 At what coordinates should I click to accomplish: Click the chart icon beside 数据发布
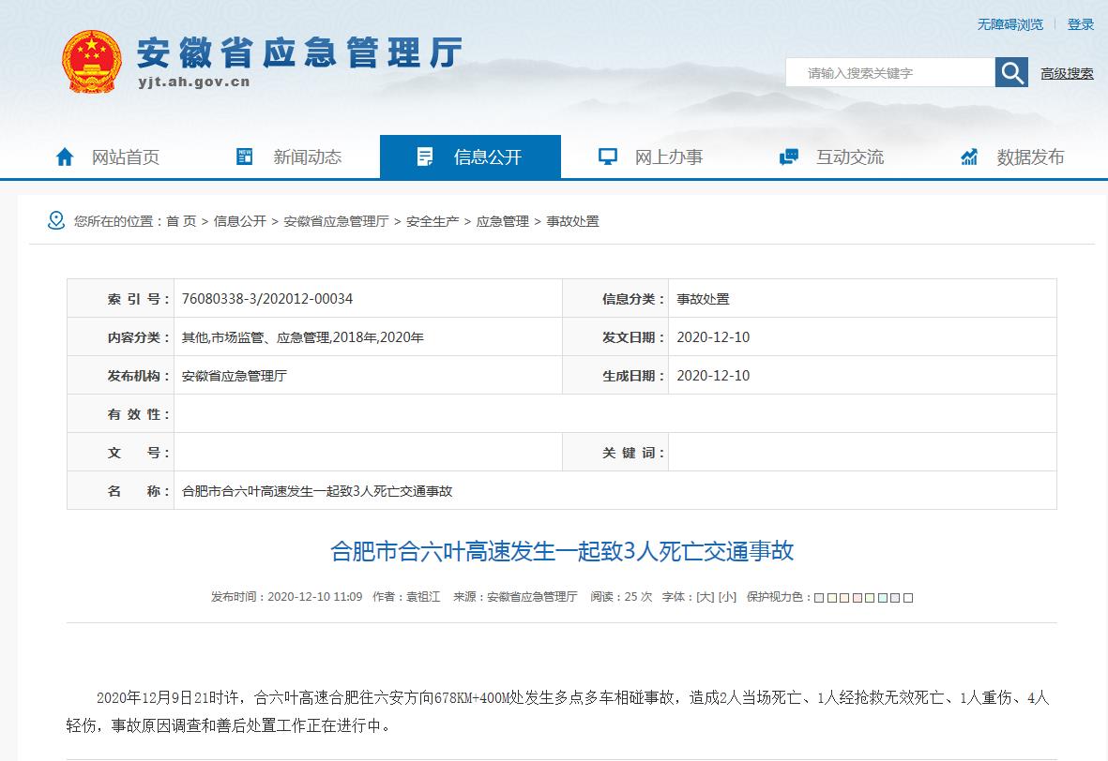pyautogui.click(x=969, y=157)
